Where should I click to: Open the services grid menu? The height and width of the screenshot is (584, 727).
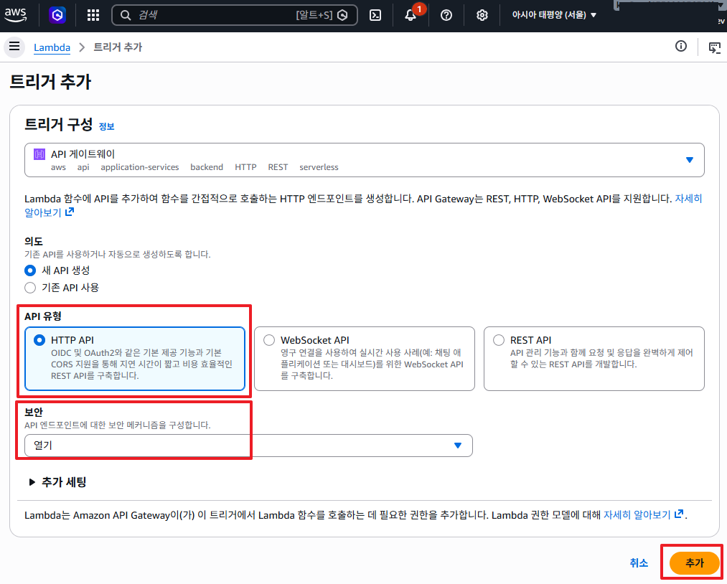pos(93,15)
